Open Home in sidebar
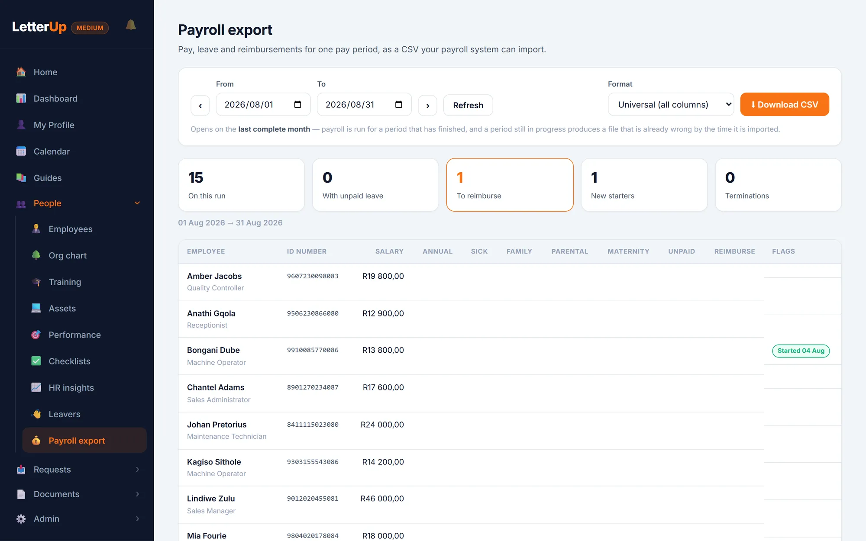866x541 pixels. click(77, 72)
